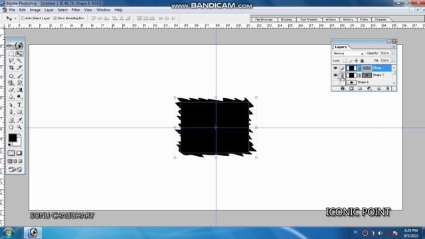
Task: Open the Layers panel options menu
Action: pos(394,47)
